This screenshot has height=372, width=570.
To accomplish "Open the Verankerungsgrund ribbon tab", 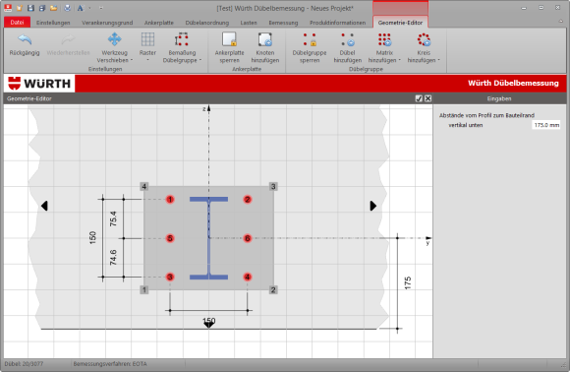I will pyautogui.click(x=107, y=23).
